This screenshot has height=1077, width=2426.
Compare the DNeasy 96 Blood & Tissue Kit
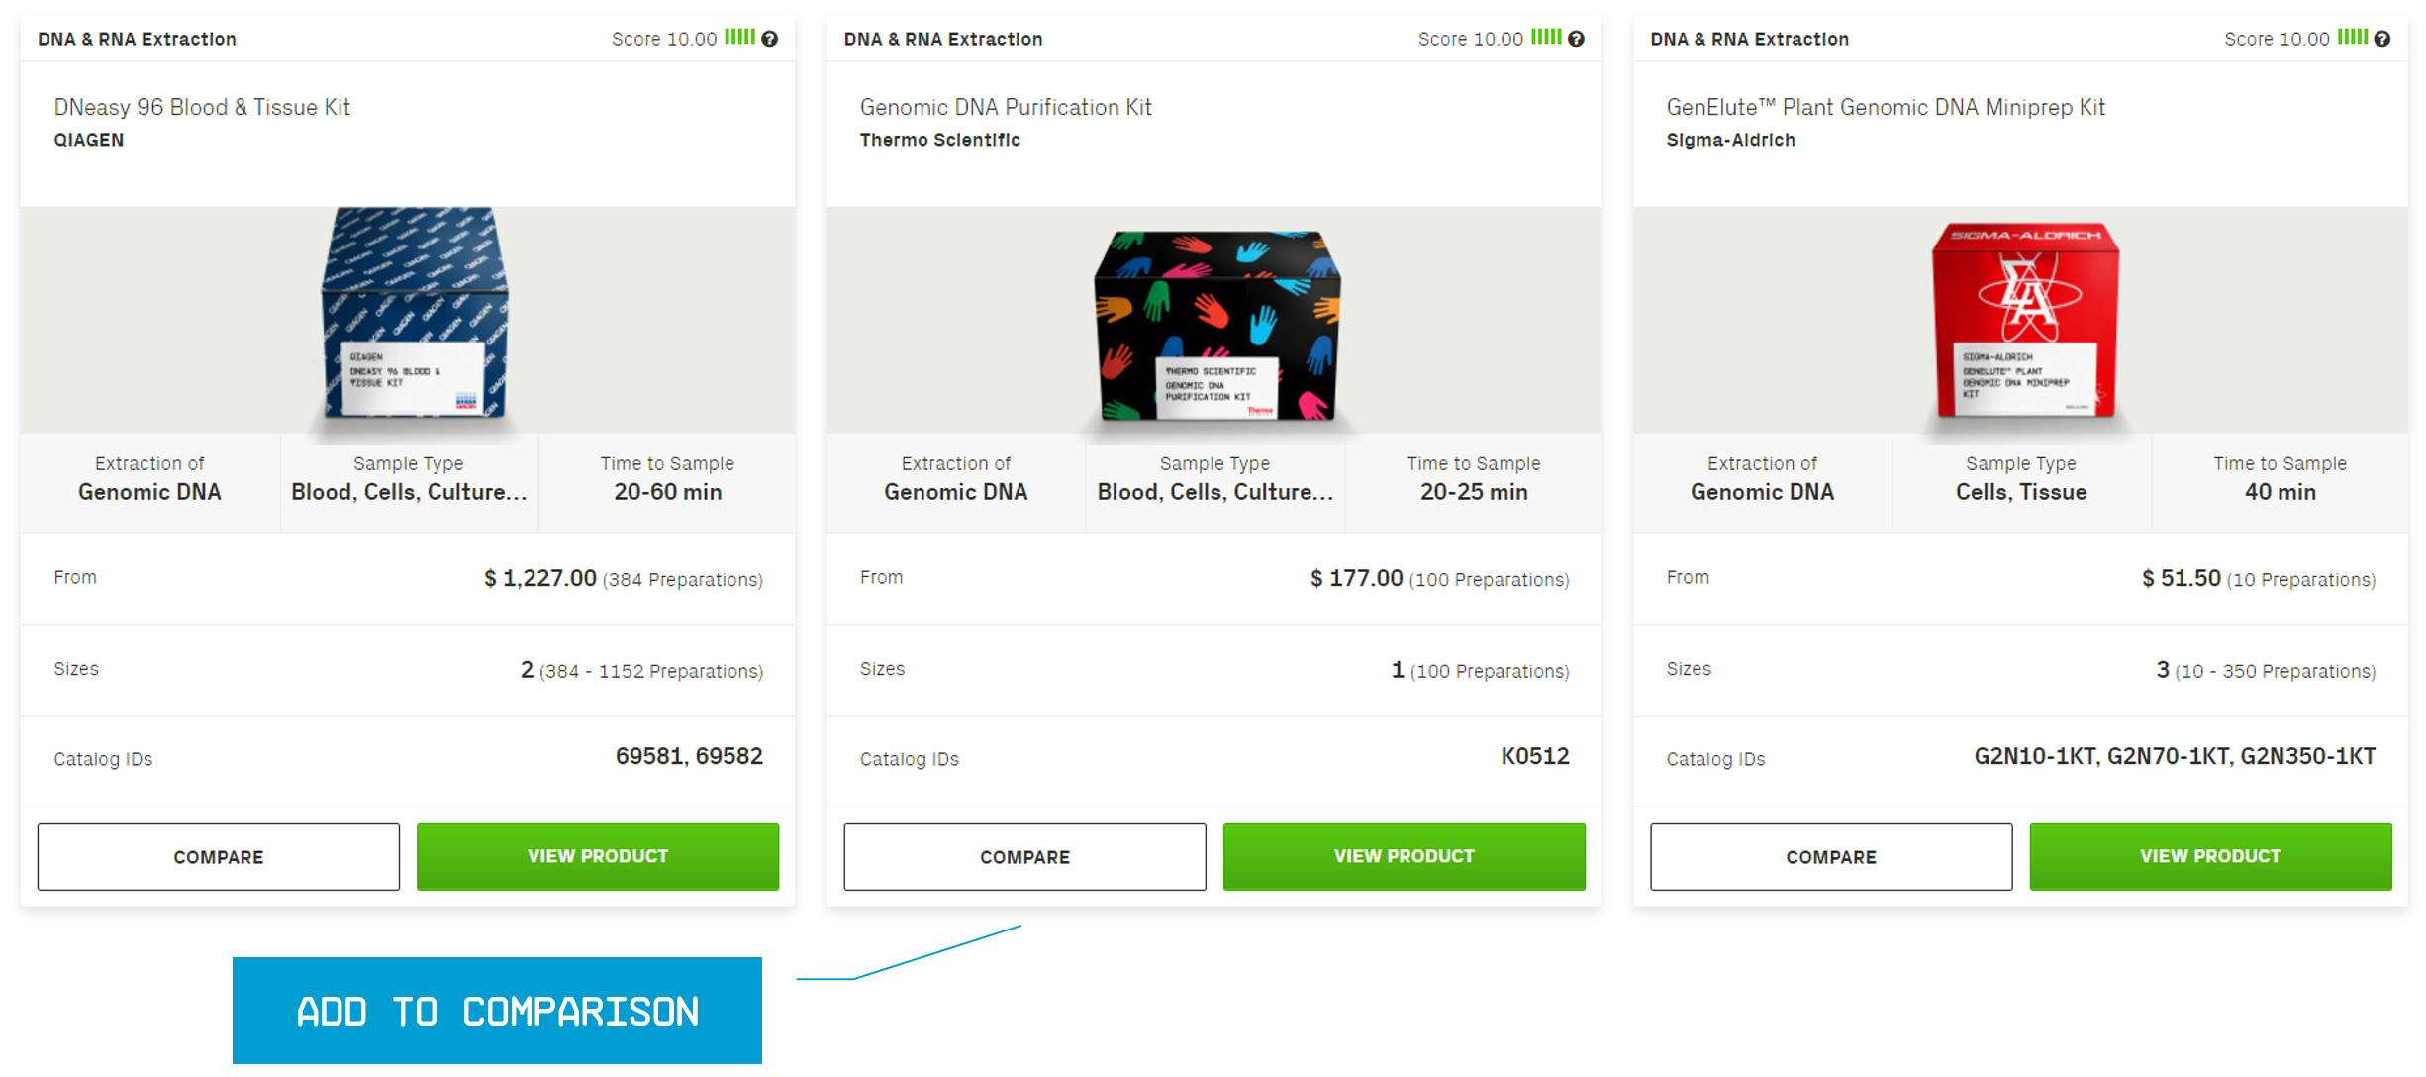(219, 856)
